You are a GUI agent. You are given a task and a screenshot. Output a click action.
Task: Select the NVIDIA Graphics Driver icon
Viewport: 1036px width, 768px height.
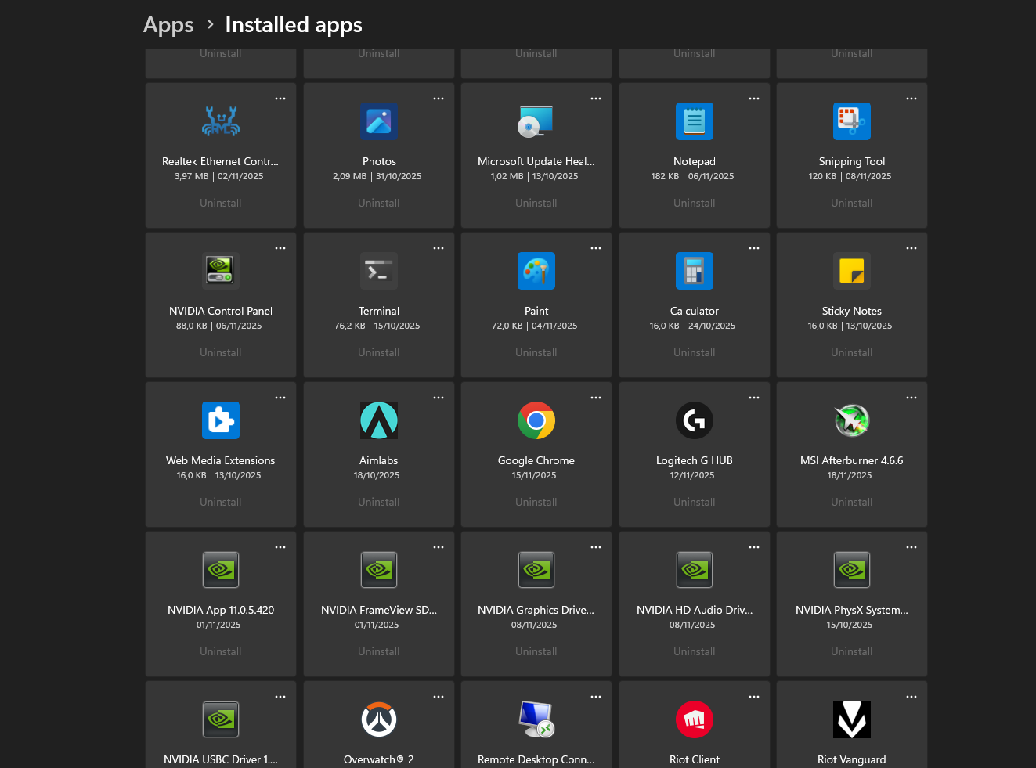536,570
